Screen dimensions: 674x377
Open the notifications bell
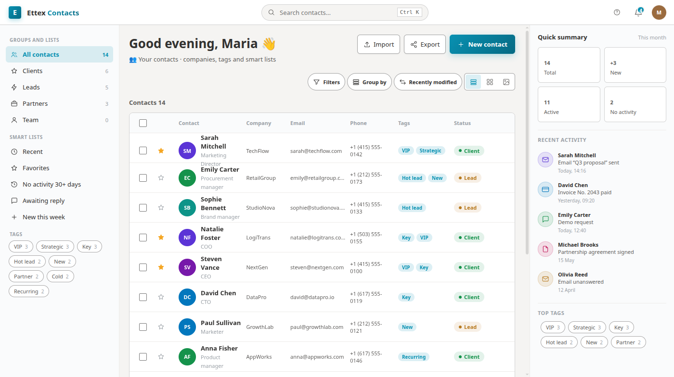tap(638, 13)
